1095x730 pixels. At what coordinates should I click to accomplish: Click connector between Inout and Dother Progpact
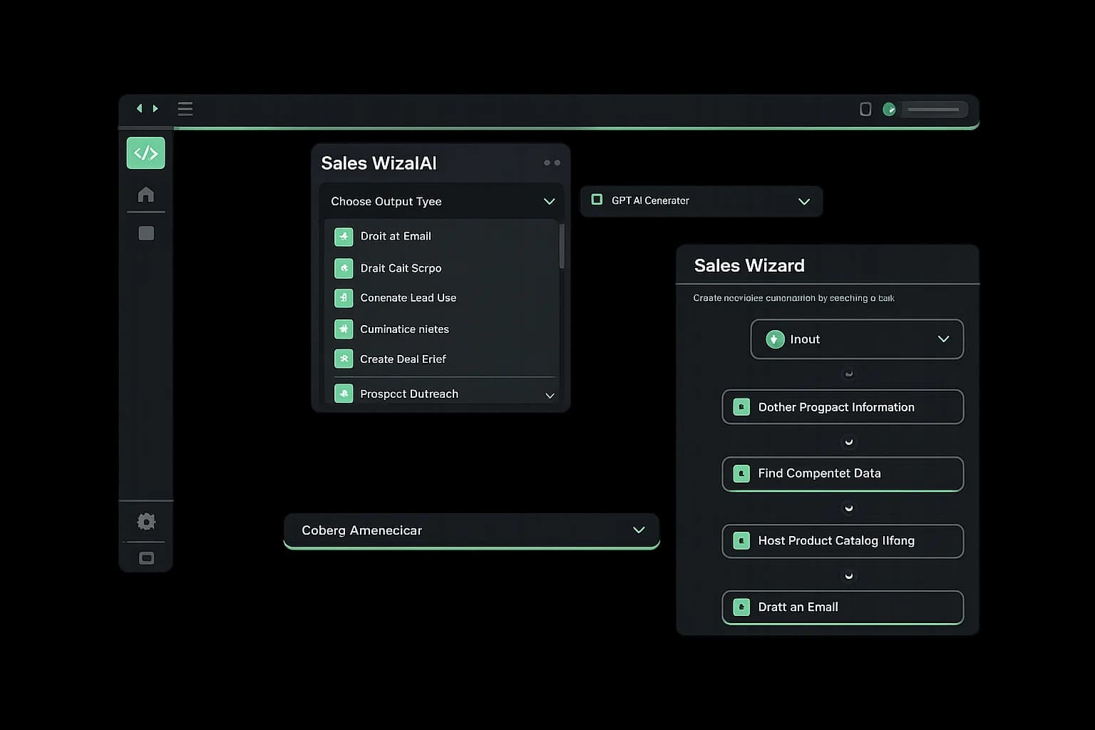click(848, 374)
